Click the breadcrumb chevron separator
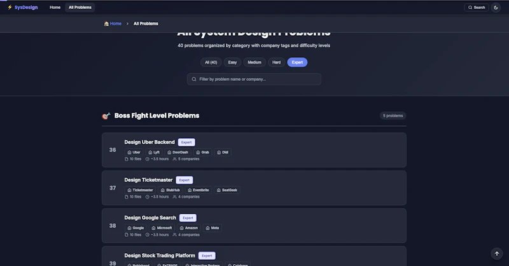Viewport: 509px width, 266px height. 127,24
